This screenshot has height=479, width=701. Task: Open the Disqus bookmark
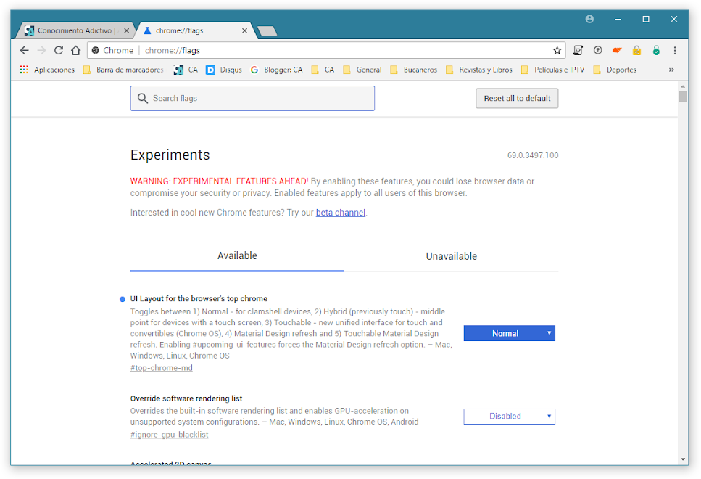(x=224, y=70)
